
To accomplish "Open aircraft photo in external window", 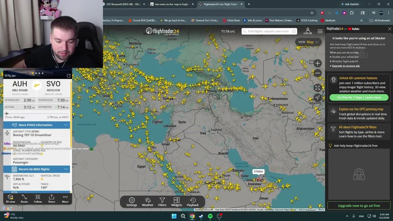I will tap(69, 76).
